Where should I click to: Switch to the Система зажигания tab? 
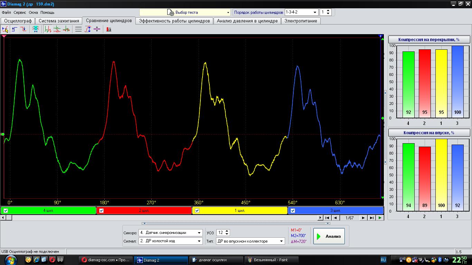[x=59, y=21]
